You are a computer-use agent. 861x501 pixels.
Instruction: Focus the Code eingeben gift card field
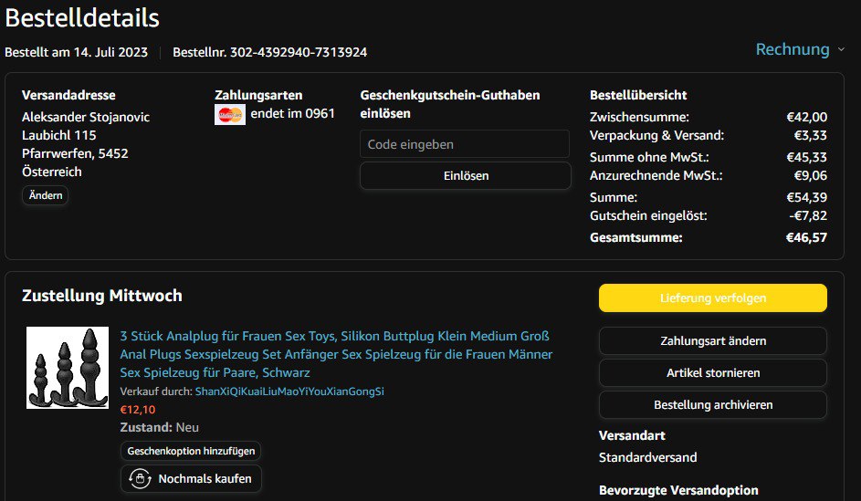pos(464,144)
